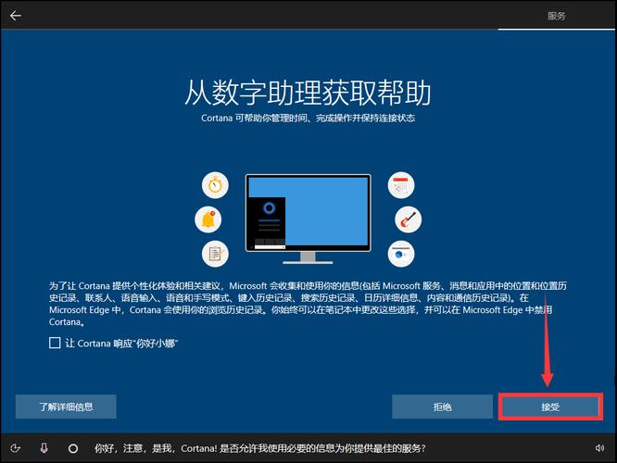Open the ease of access icon
This screenshot has height=463, width=617.
(x=16, y=448)
